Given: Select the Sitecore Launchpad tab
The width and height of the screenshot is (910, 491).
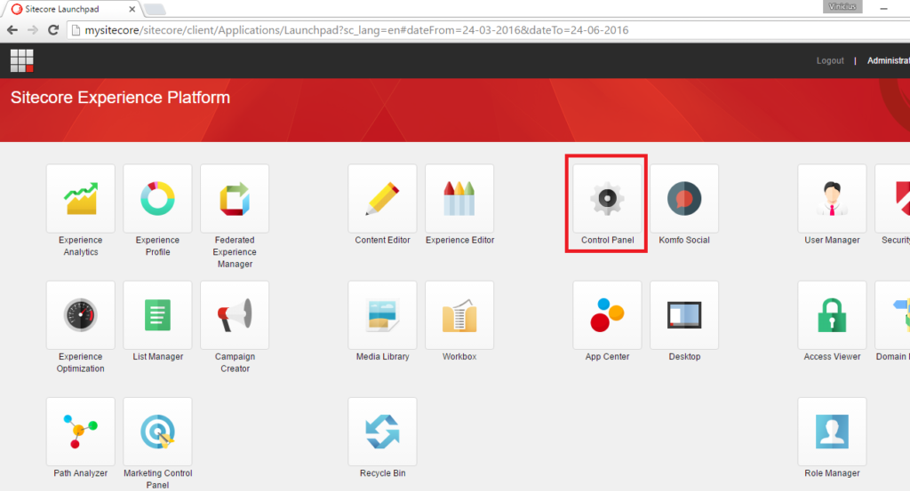Looking at the screenshot, I should tap(73, 9).
